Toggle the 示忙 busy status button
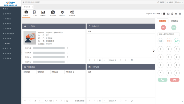Image resolution: width=184 pixels, height=104 pixels. tap(163, 27)
